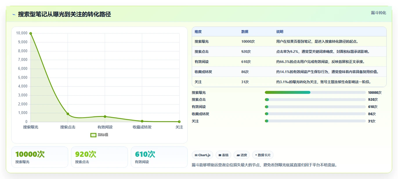Click the 86次 cell in the table
This screenshot has height=179, width=398.
click(x=245, y=72)
